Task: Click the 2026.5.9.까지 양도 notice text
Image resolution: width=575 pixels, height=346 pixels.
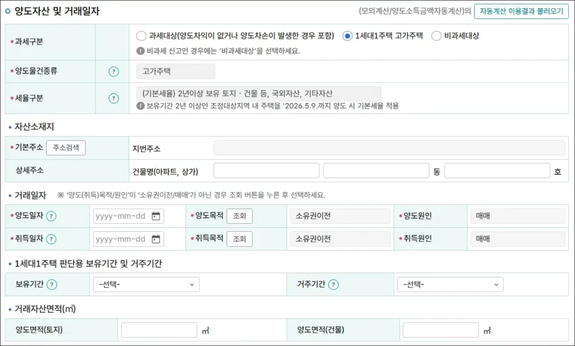Action: pos(272,106)
